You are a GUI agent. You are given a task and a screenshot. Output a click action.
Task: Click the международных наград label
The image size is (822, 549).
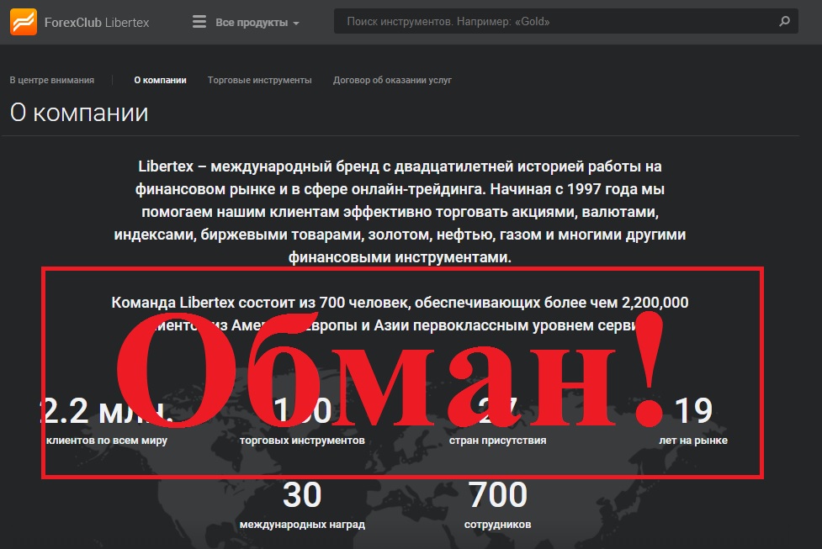[302, 525]
